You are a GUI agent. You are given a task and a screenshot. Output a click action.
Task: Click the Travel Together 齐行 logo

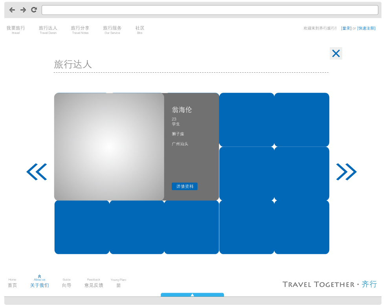pos(330,284)
